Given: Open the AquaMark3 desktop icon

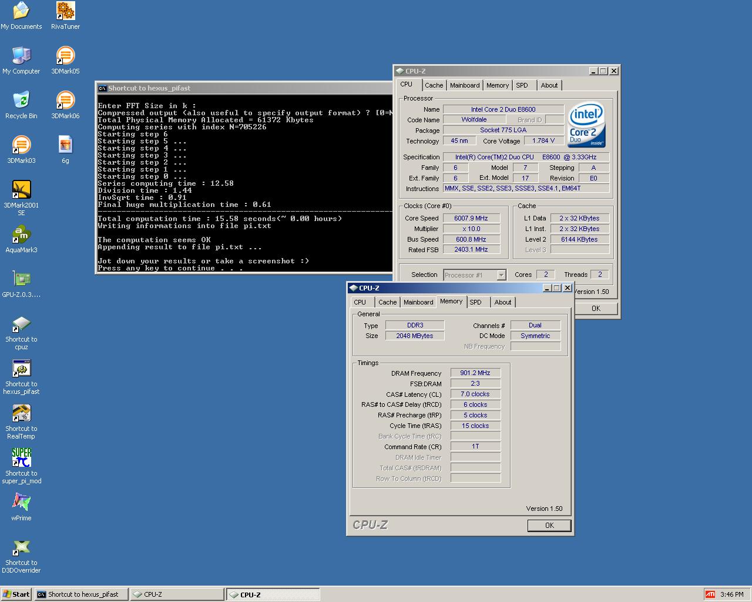Looking at the screenshot, I should point(21,239).
